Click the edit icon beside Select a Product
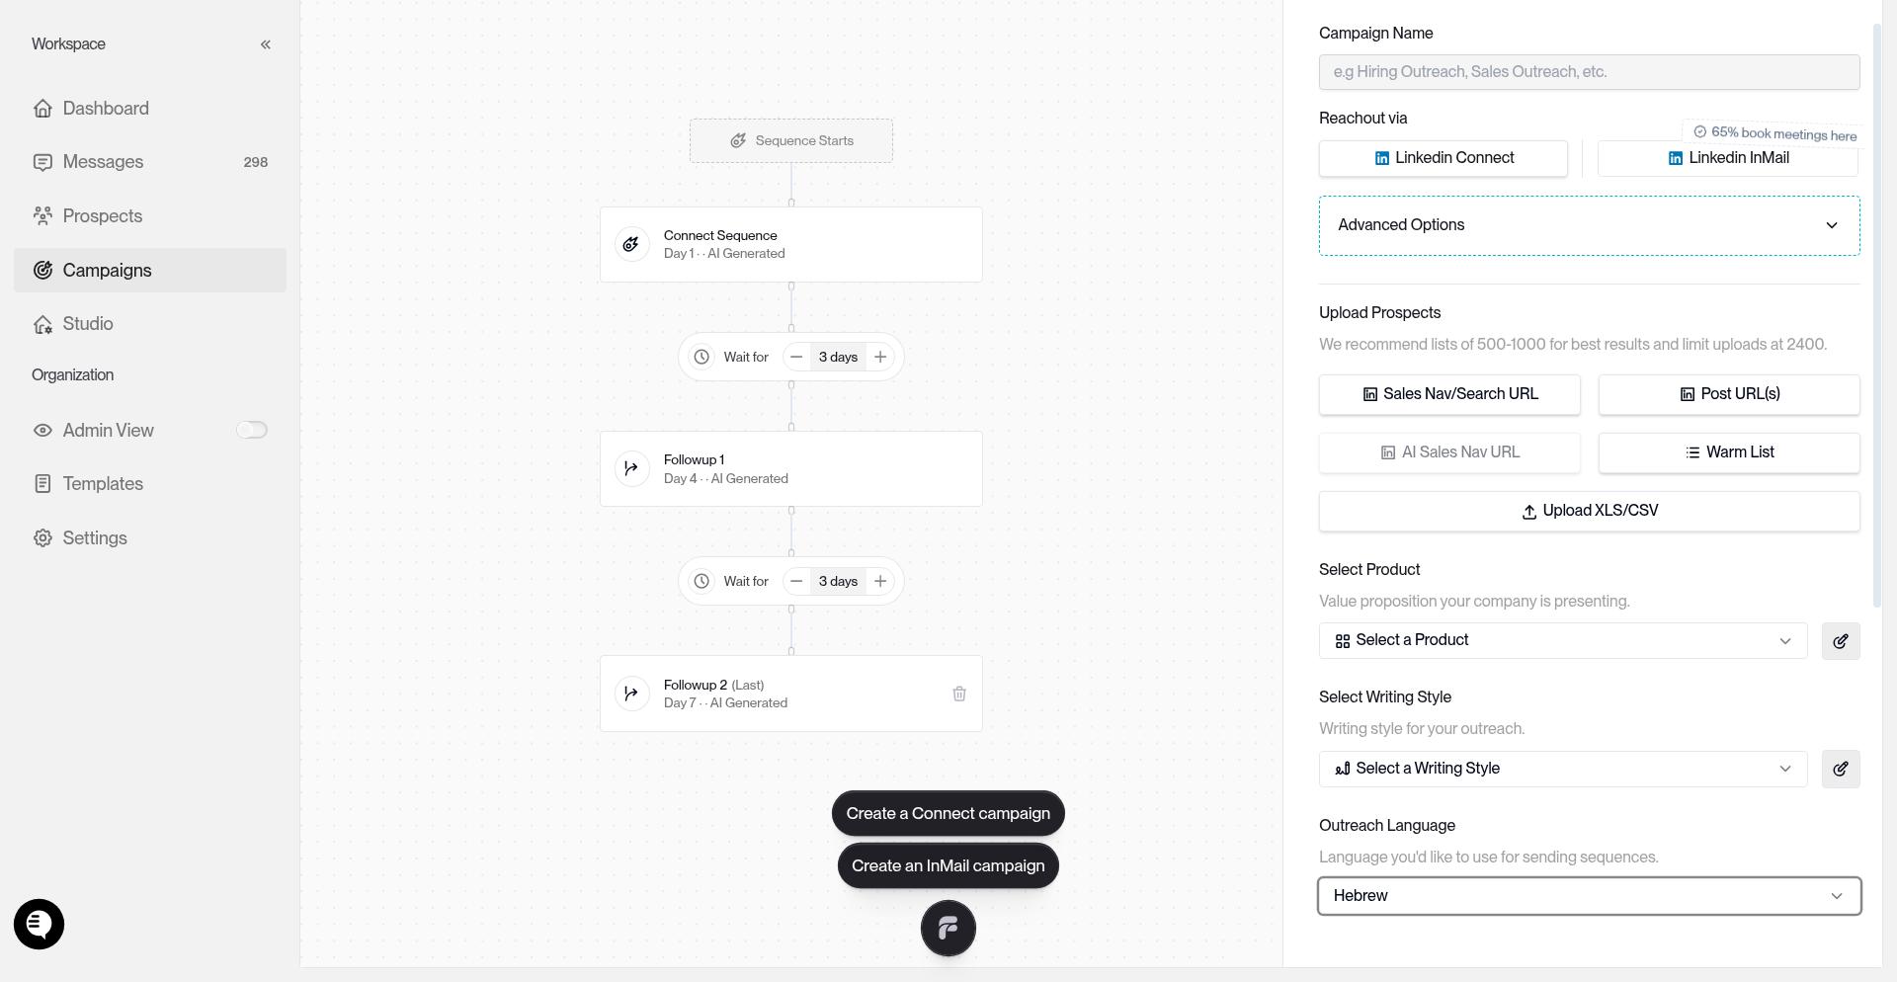This screenshot has height=982, width=1897. click(1841, 641)
